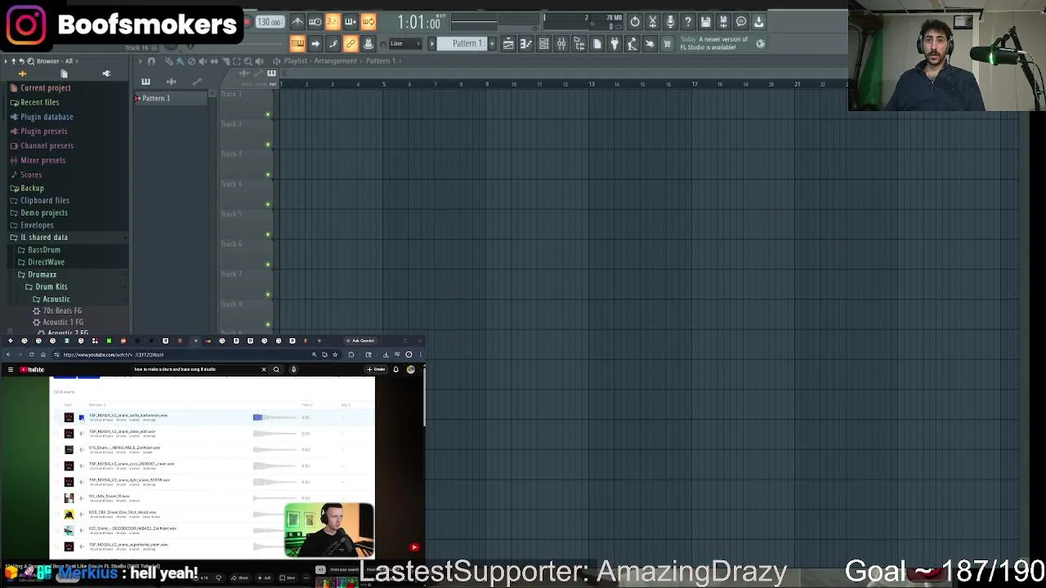Collapse the Drum Kits folder
1046x588 pixels.
51,287
